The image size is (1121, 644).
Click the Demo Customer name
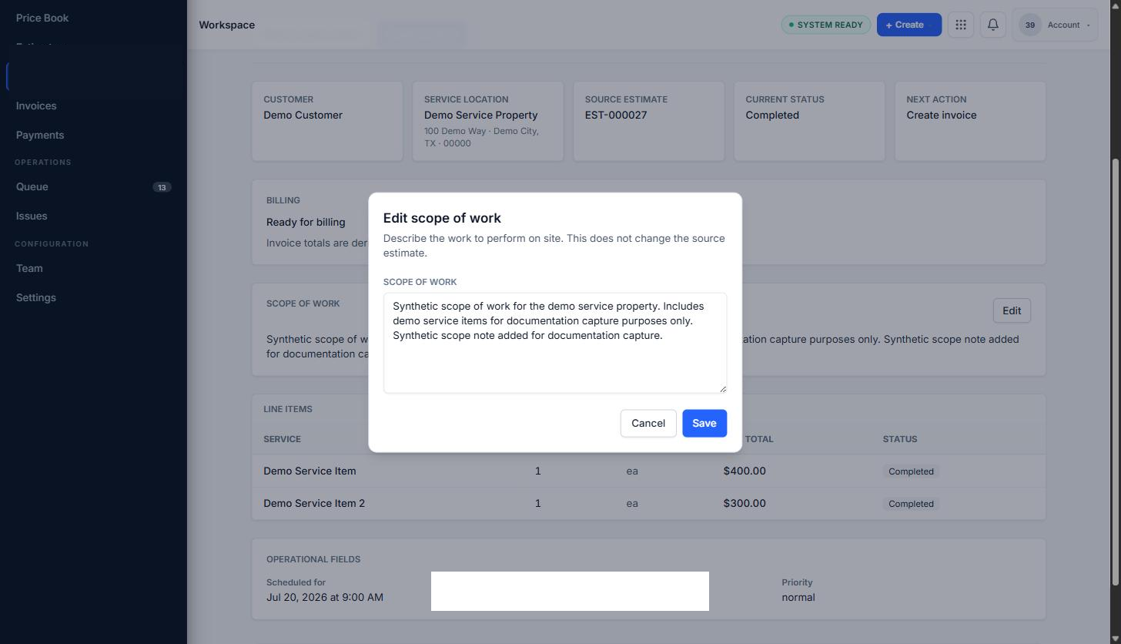click(303, 115)
